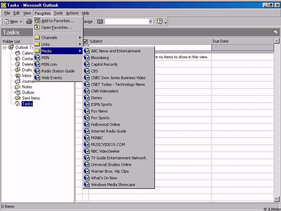Open the Address Book icon in toolbar

(x=100, y=21)
